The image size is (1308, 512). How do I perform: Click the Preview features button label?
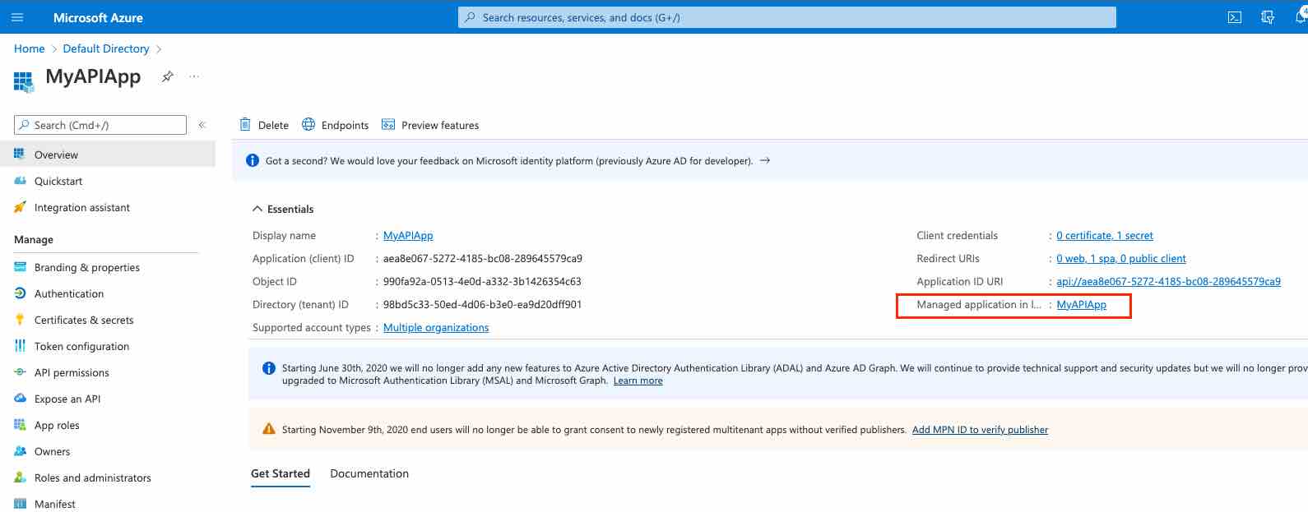(x=440, y=125)
